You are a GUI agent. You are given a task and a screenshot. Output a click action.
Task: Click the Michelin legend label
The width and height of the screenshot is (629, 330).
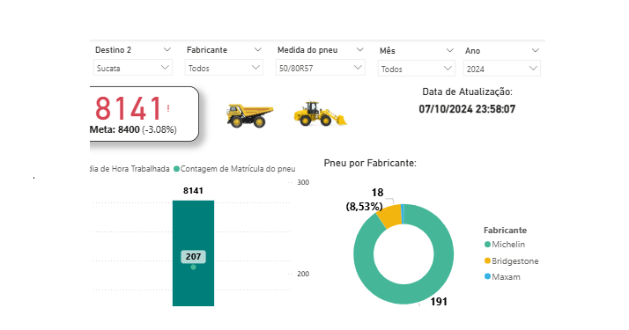[x=508, y=245]
